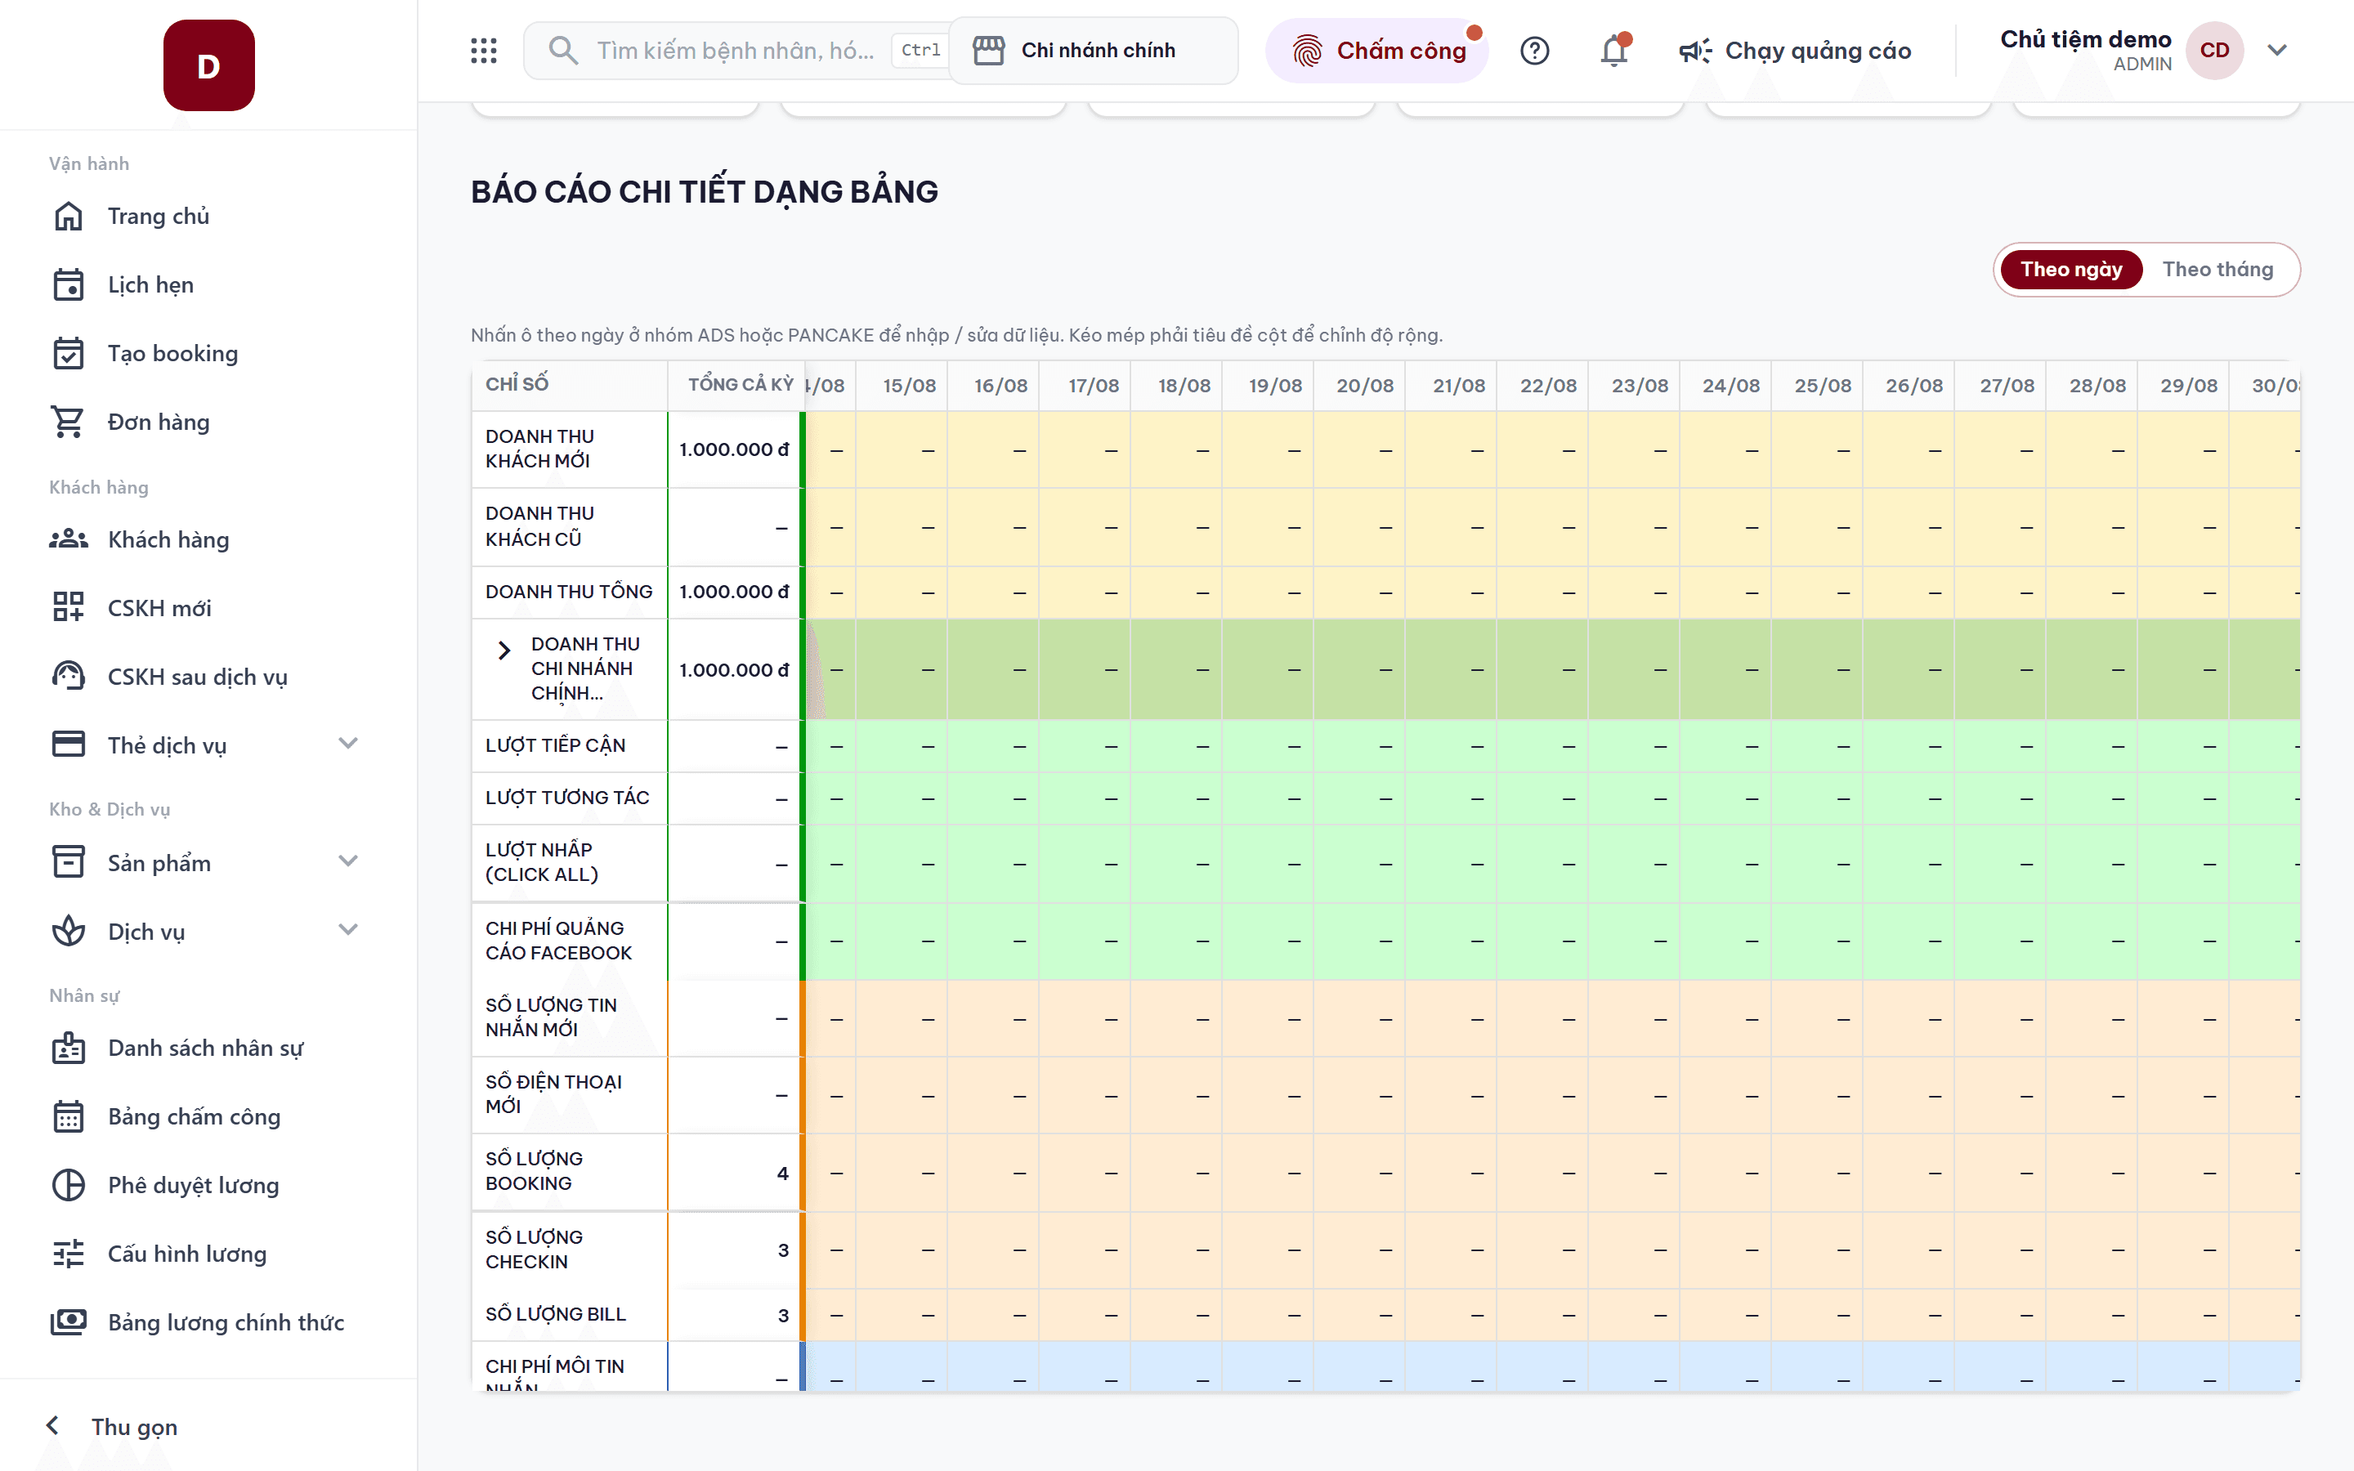2354x1471 pixels.
Task: Open the apps grid menu icon
Action: pyautogui.click(x=483, y=51)
